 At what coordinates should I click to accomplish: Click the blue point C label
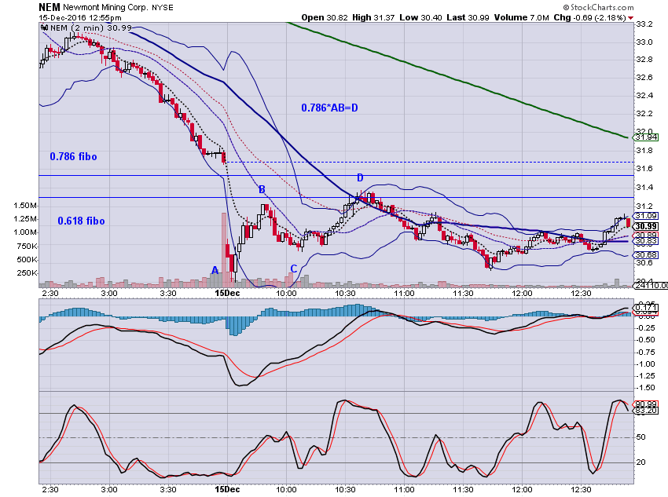pyautogui.click(x=294, y=269)
